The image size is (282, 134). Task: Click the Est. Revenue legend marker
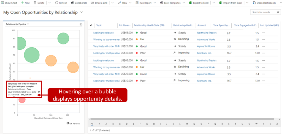68,123
